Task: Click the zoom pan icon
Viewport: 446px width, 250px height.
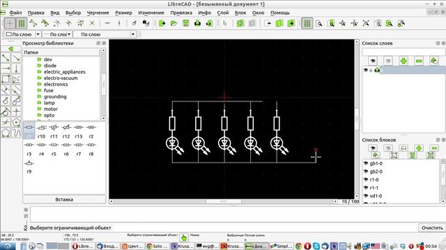Action: (x=401, y=23)
